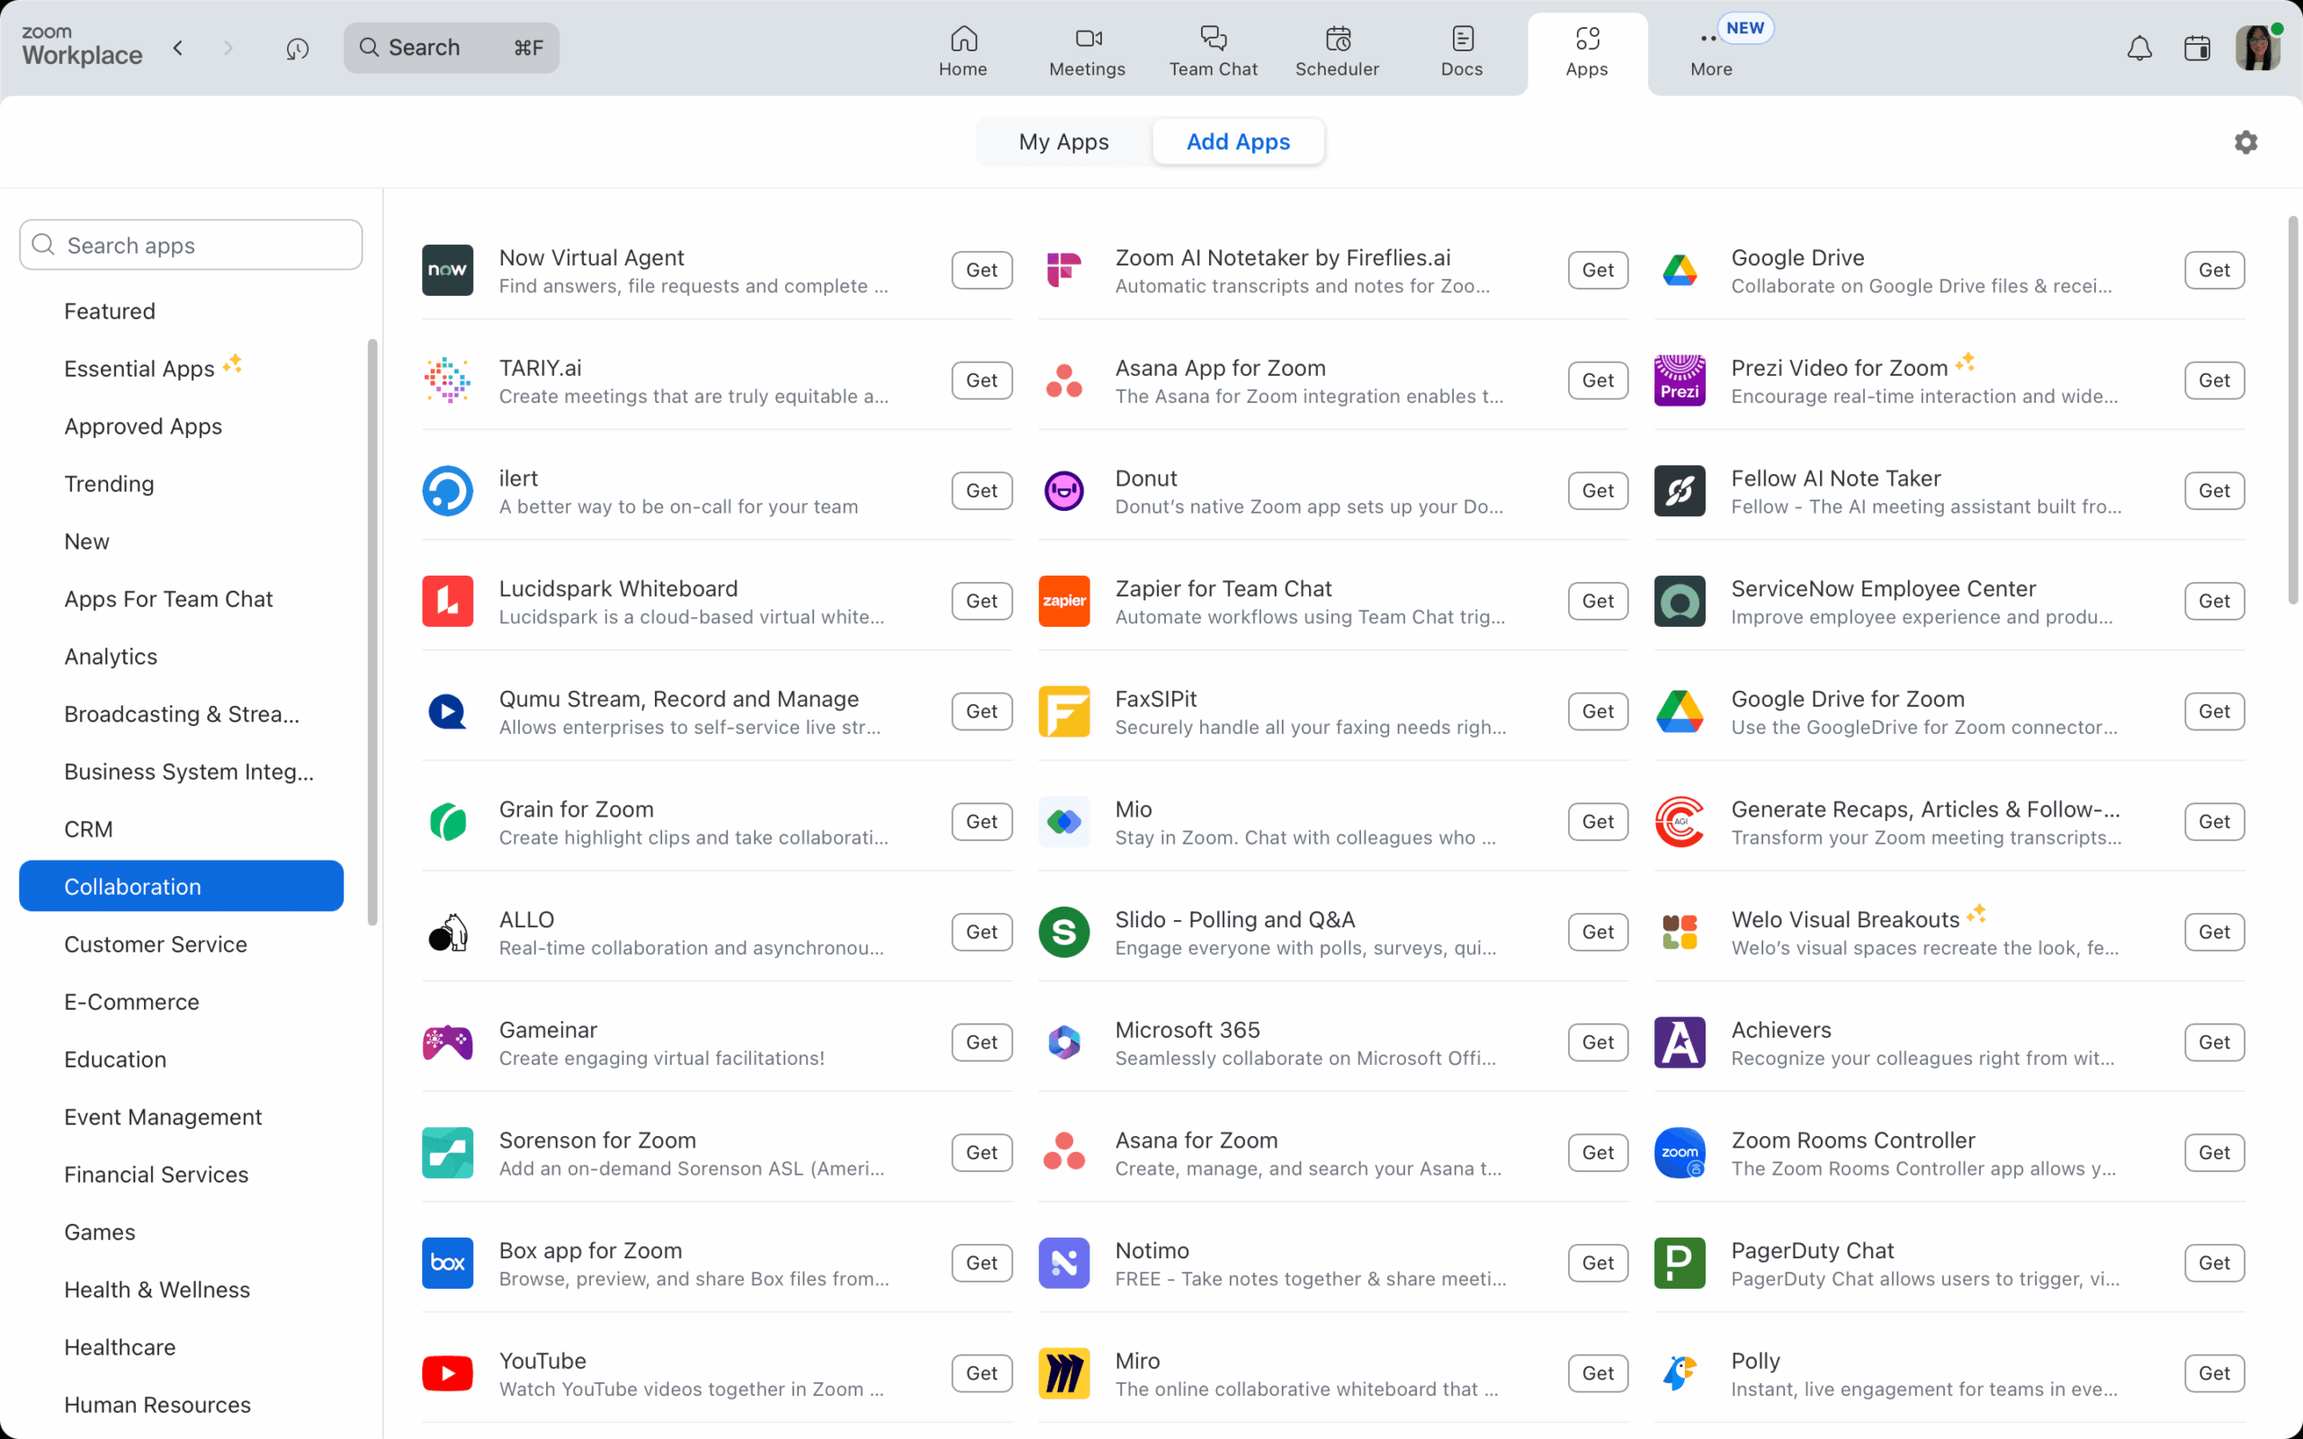This screenshot has height=1439, width=2303.
Task: Click the Slido Polling app icon
Action: pyautogui.click(x=1064, y=933)
